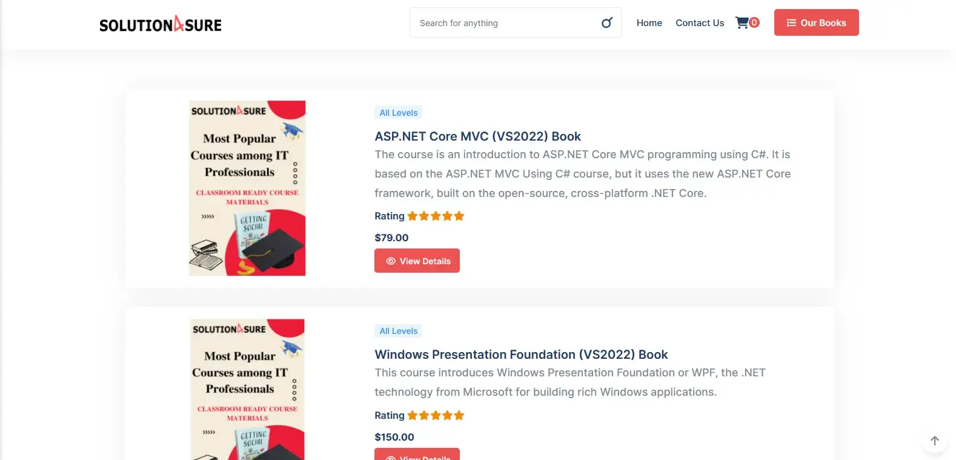Click the scroll-to-top arrow button
Viewport: 956px width, 460px height.
934,441
